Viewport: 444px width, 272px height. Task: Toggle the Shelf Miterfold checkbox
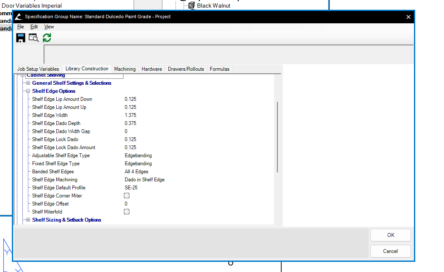(x=126, y=212)
